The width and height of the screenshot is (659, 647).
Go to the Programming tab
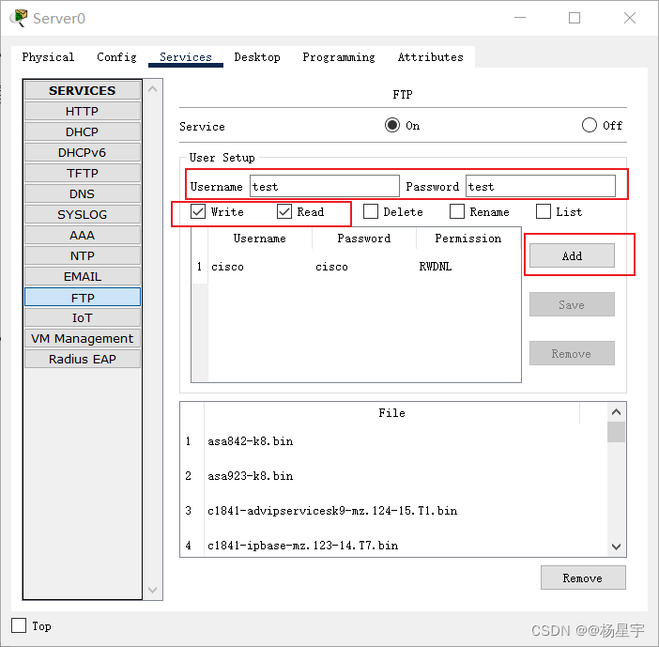(338, 57)
